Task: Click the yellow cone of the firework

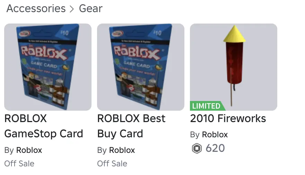Action: click(235, 34)
